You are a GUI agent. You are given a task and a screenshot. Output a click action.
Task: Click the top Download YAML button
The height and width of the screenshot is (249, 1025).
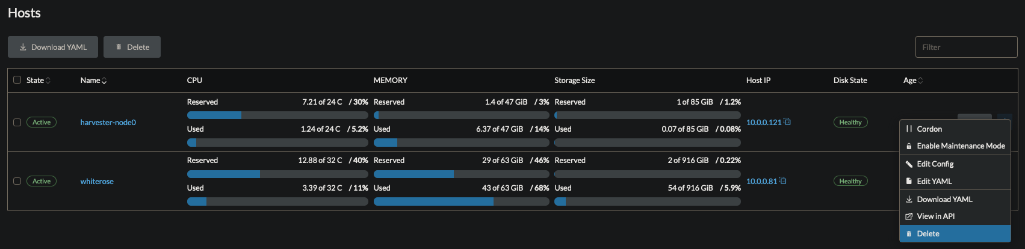(x=53, y=47)
